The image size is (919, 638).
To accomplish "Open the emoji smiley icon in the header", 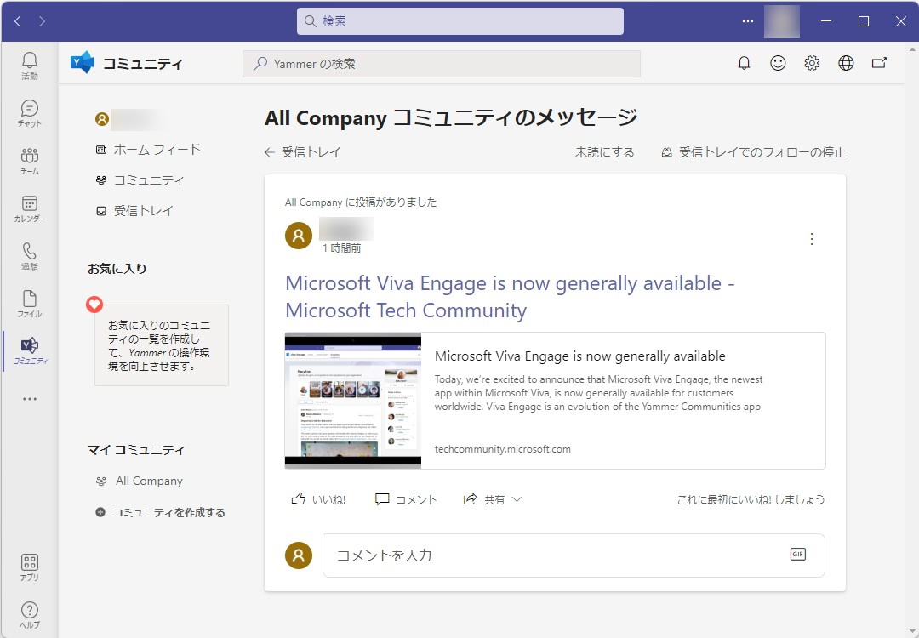I will 778,62.
